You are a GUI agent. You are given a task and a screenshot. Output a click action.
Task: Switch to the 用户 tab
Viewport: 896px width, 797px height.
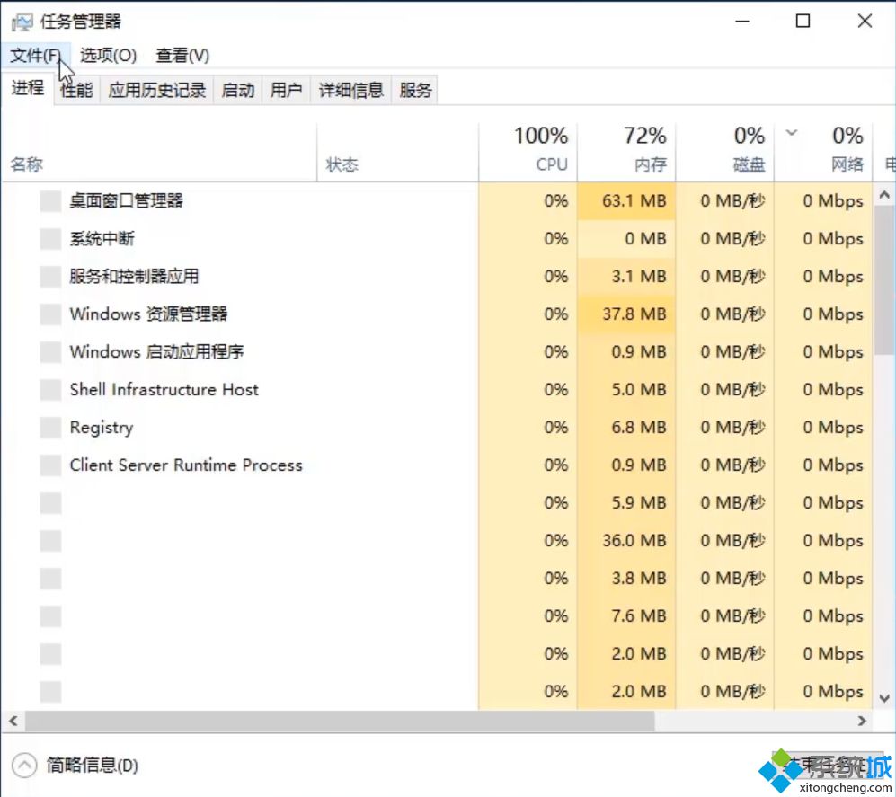coord(286,90)
